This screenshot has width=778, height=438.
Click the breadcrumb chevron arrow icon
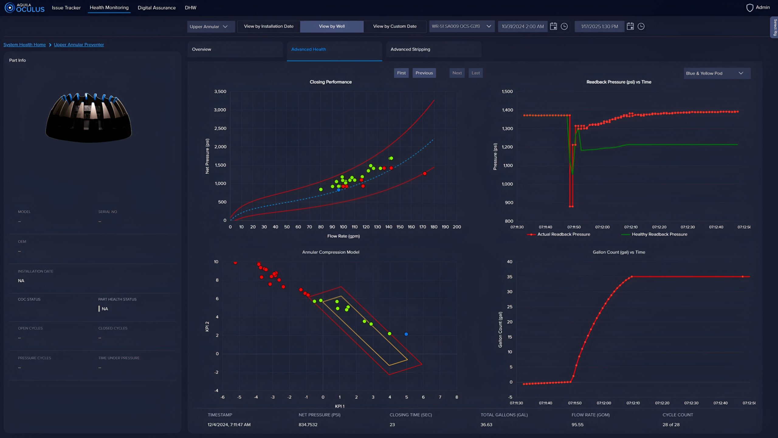(x=50, y=45)
